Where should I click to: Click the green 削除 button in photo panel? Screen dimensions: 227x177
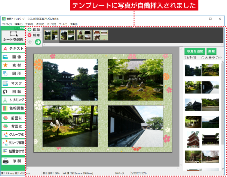pyautogui.click(x=211, y=51)
